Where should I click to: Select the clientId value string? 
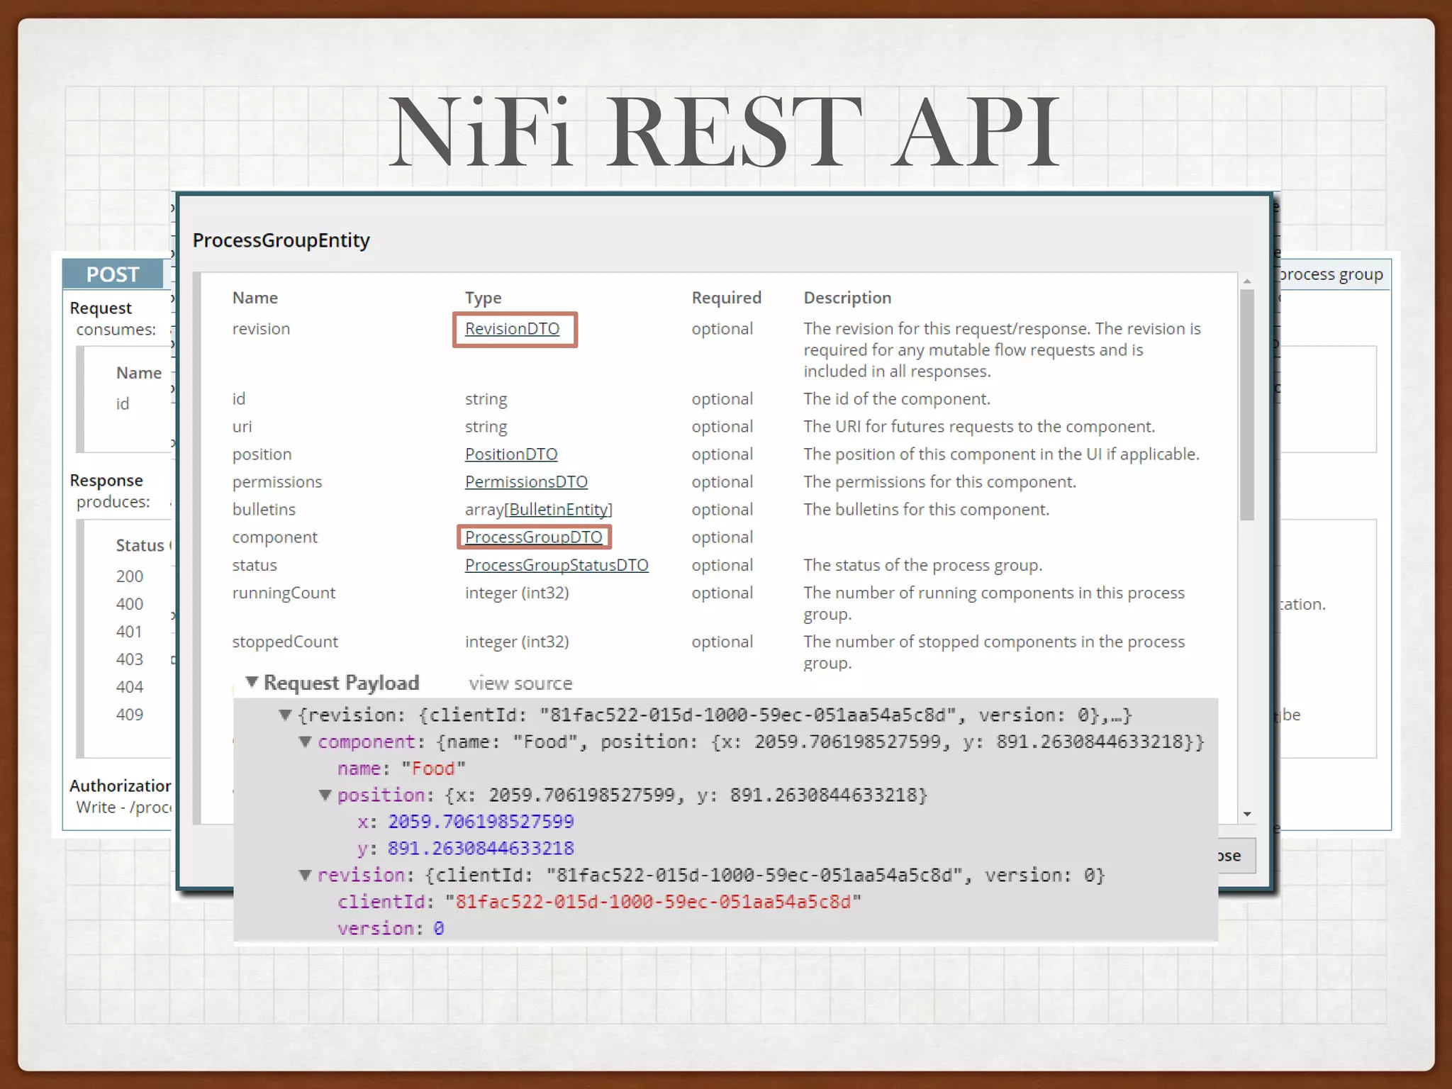(x=653, y=902)
